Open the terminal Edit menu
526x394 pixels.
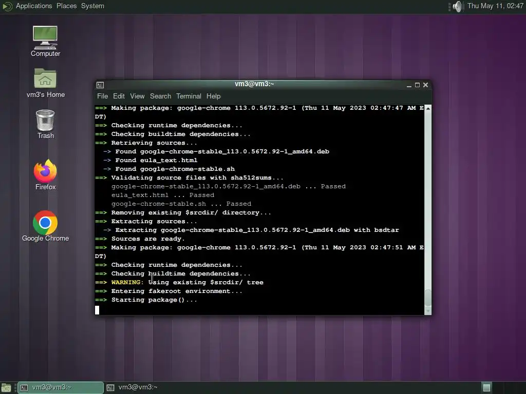(119, 96)
